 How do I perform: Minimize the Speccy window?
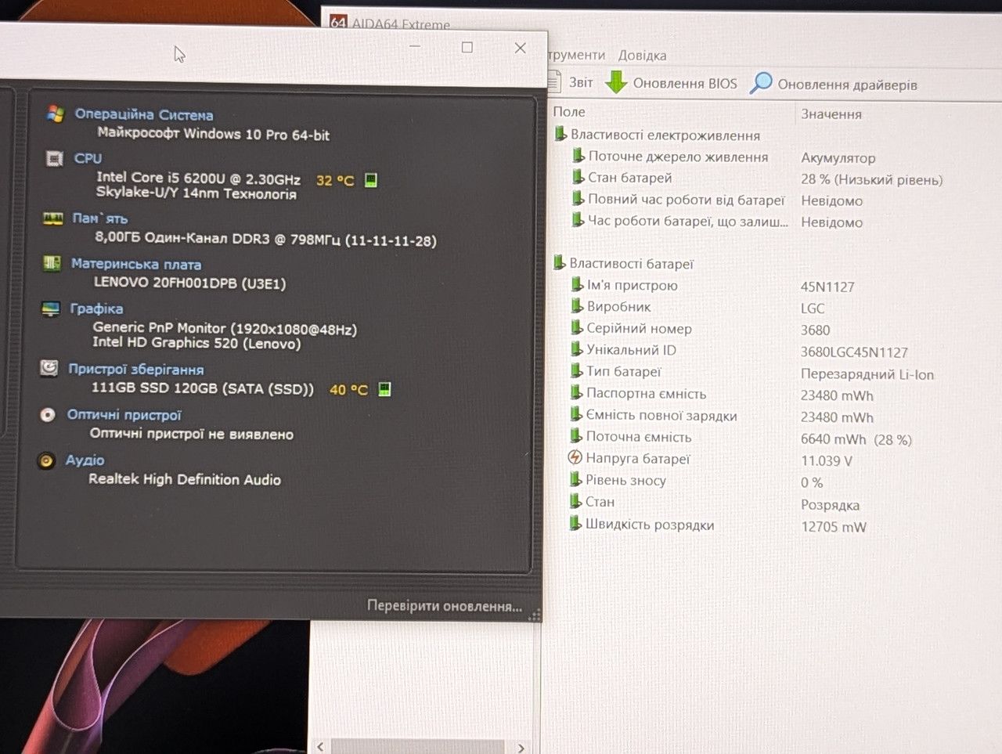[x=415, y=46]
